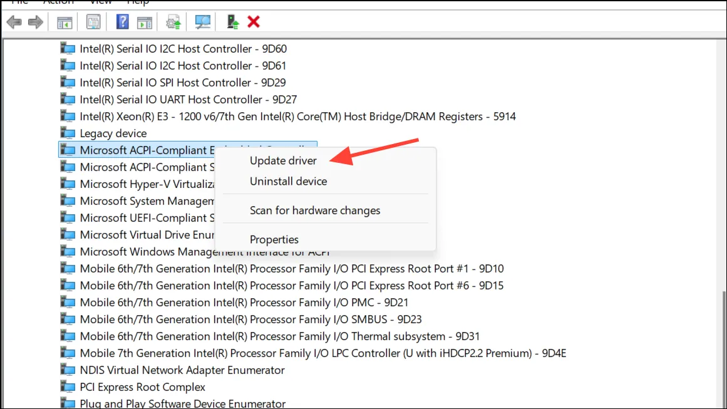This screenshot has height=409, width=727.
Task: Click the icon beside Serial IO UART Host Controller
Action: coord(68,100)
